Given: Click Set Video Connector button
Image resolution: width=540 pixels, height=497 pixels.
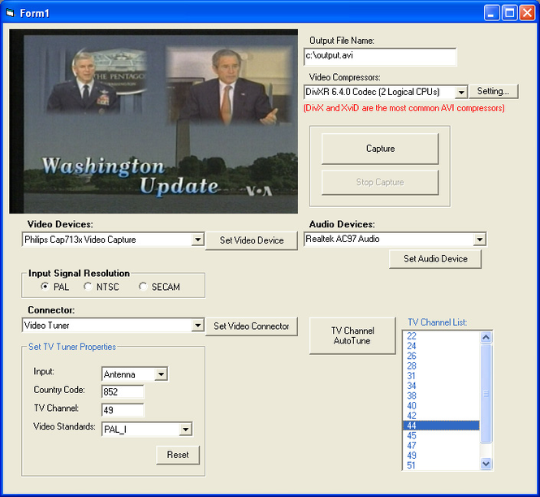Looking at the screenshot, I should pos(252,326).
